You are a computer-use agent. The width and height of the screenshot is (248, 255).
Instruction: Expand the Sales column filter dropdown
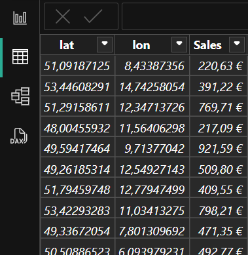click(237, 45)
